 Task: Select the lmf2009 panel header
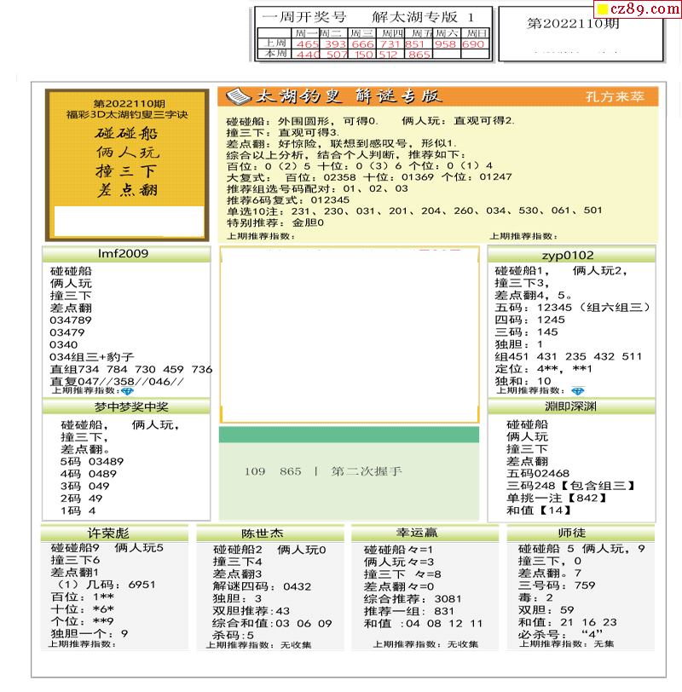tap(126, 254)
